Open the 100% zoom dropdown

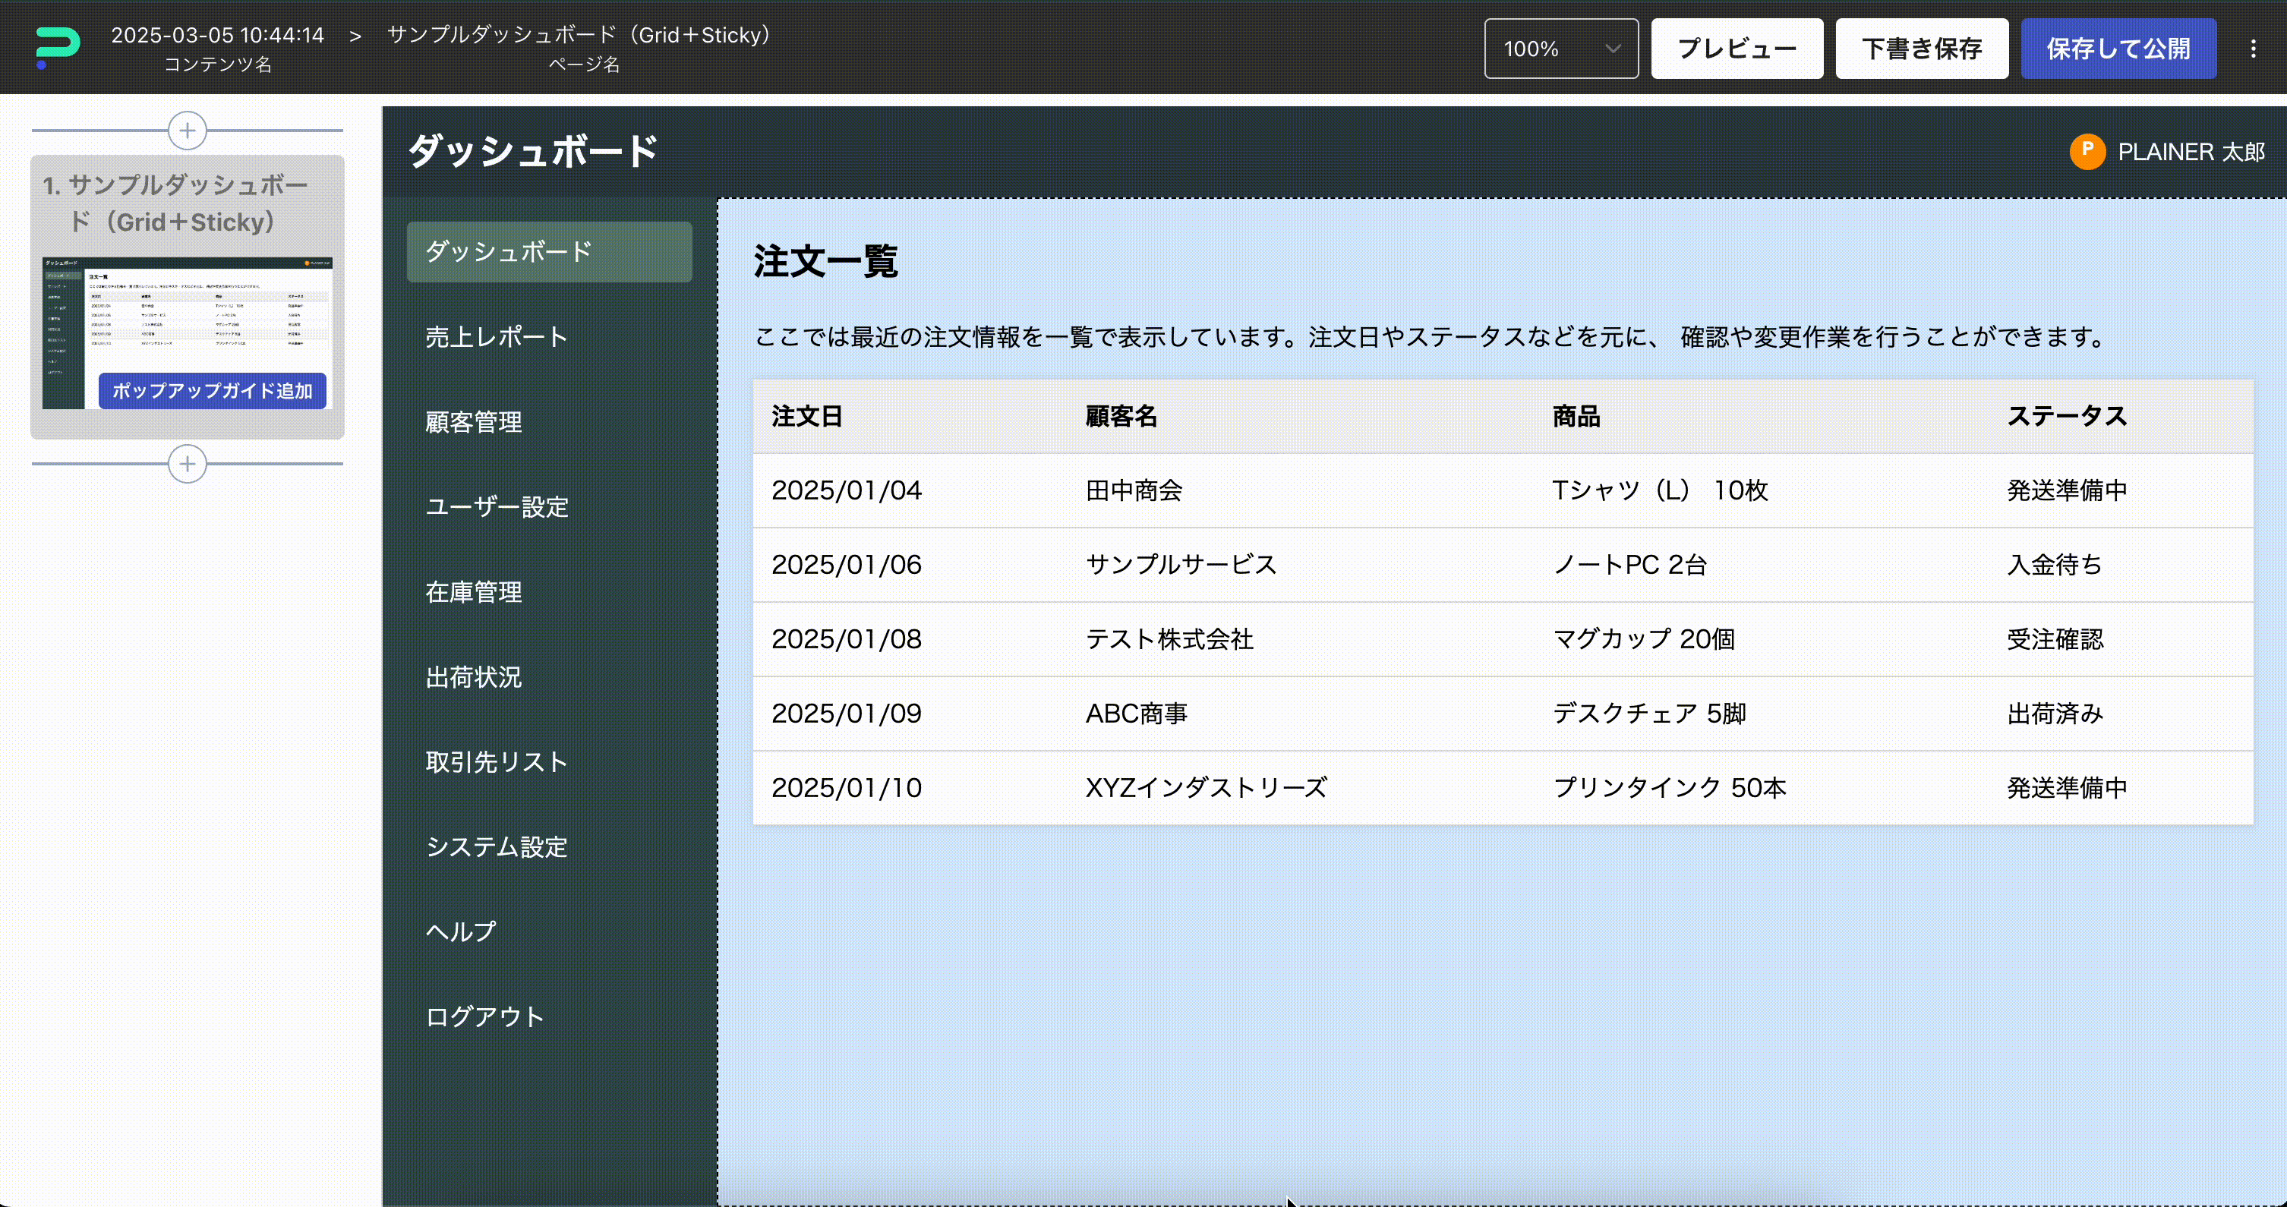pyautogui.click(x=1560, y=49)
